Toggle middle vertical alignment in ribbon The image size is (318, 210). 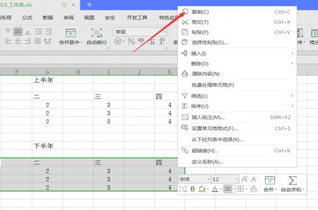tap(18, 32)
